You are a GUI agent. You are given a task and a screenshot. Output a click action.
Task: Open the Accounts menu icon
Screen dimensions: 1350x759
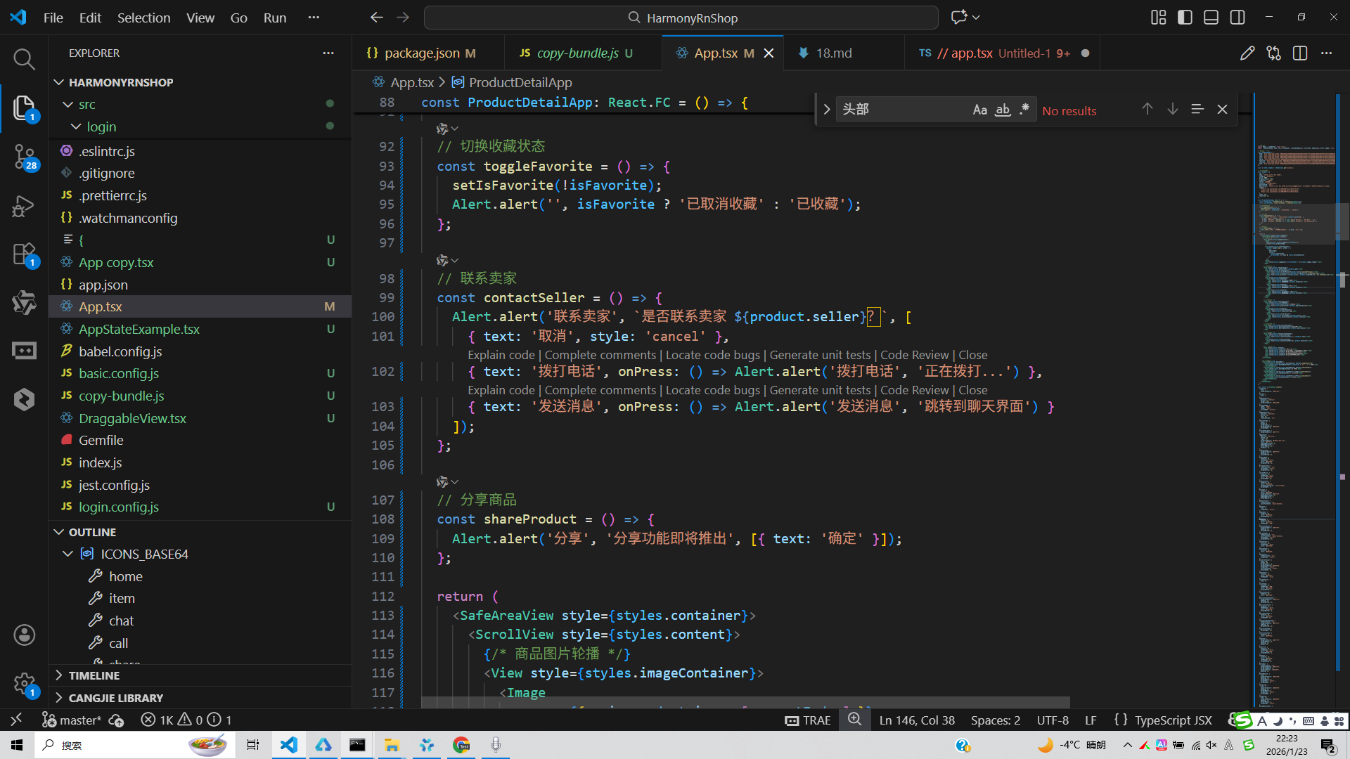tap(24, 635)
